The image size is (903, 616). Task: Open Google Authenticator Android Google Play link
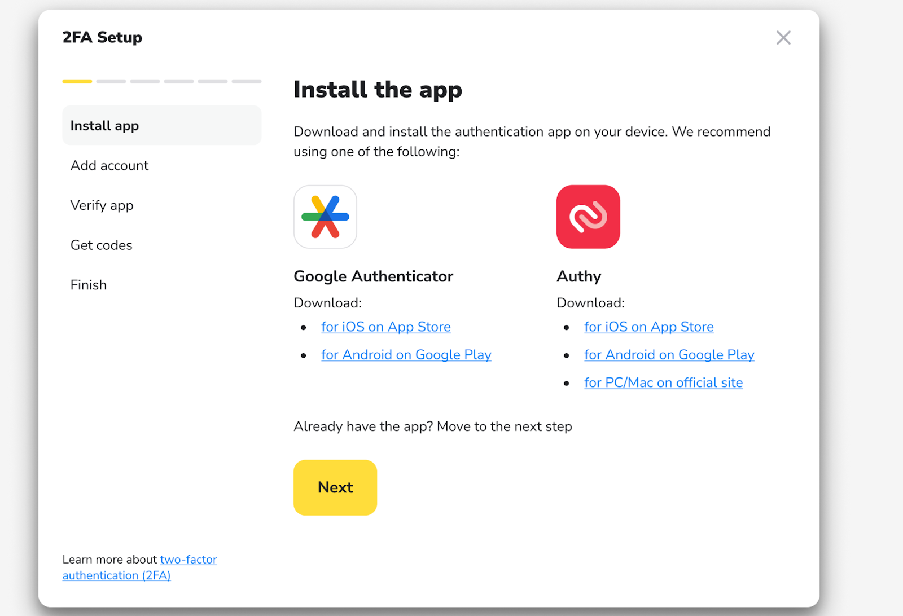point(406,355)
